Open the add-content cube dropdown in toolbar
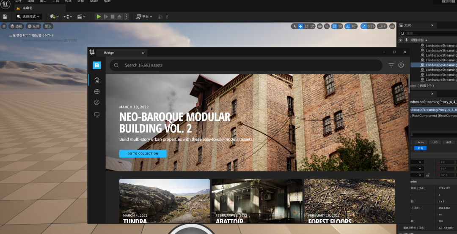 tap(54, 16)
